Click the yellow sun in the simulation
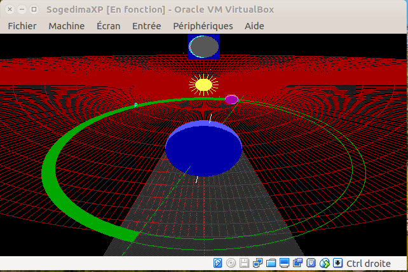Screen dimensions: 408x272 point(203,85)
